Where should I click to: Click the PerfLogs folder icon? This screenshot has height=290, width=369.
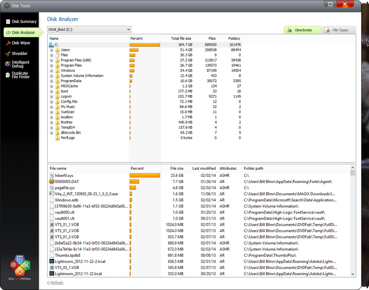pos(58,138)
